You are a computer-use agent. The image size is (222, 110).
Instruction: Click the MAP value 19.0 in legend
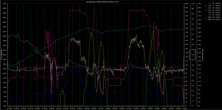(213, 20)
